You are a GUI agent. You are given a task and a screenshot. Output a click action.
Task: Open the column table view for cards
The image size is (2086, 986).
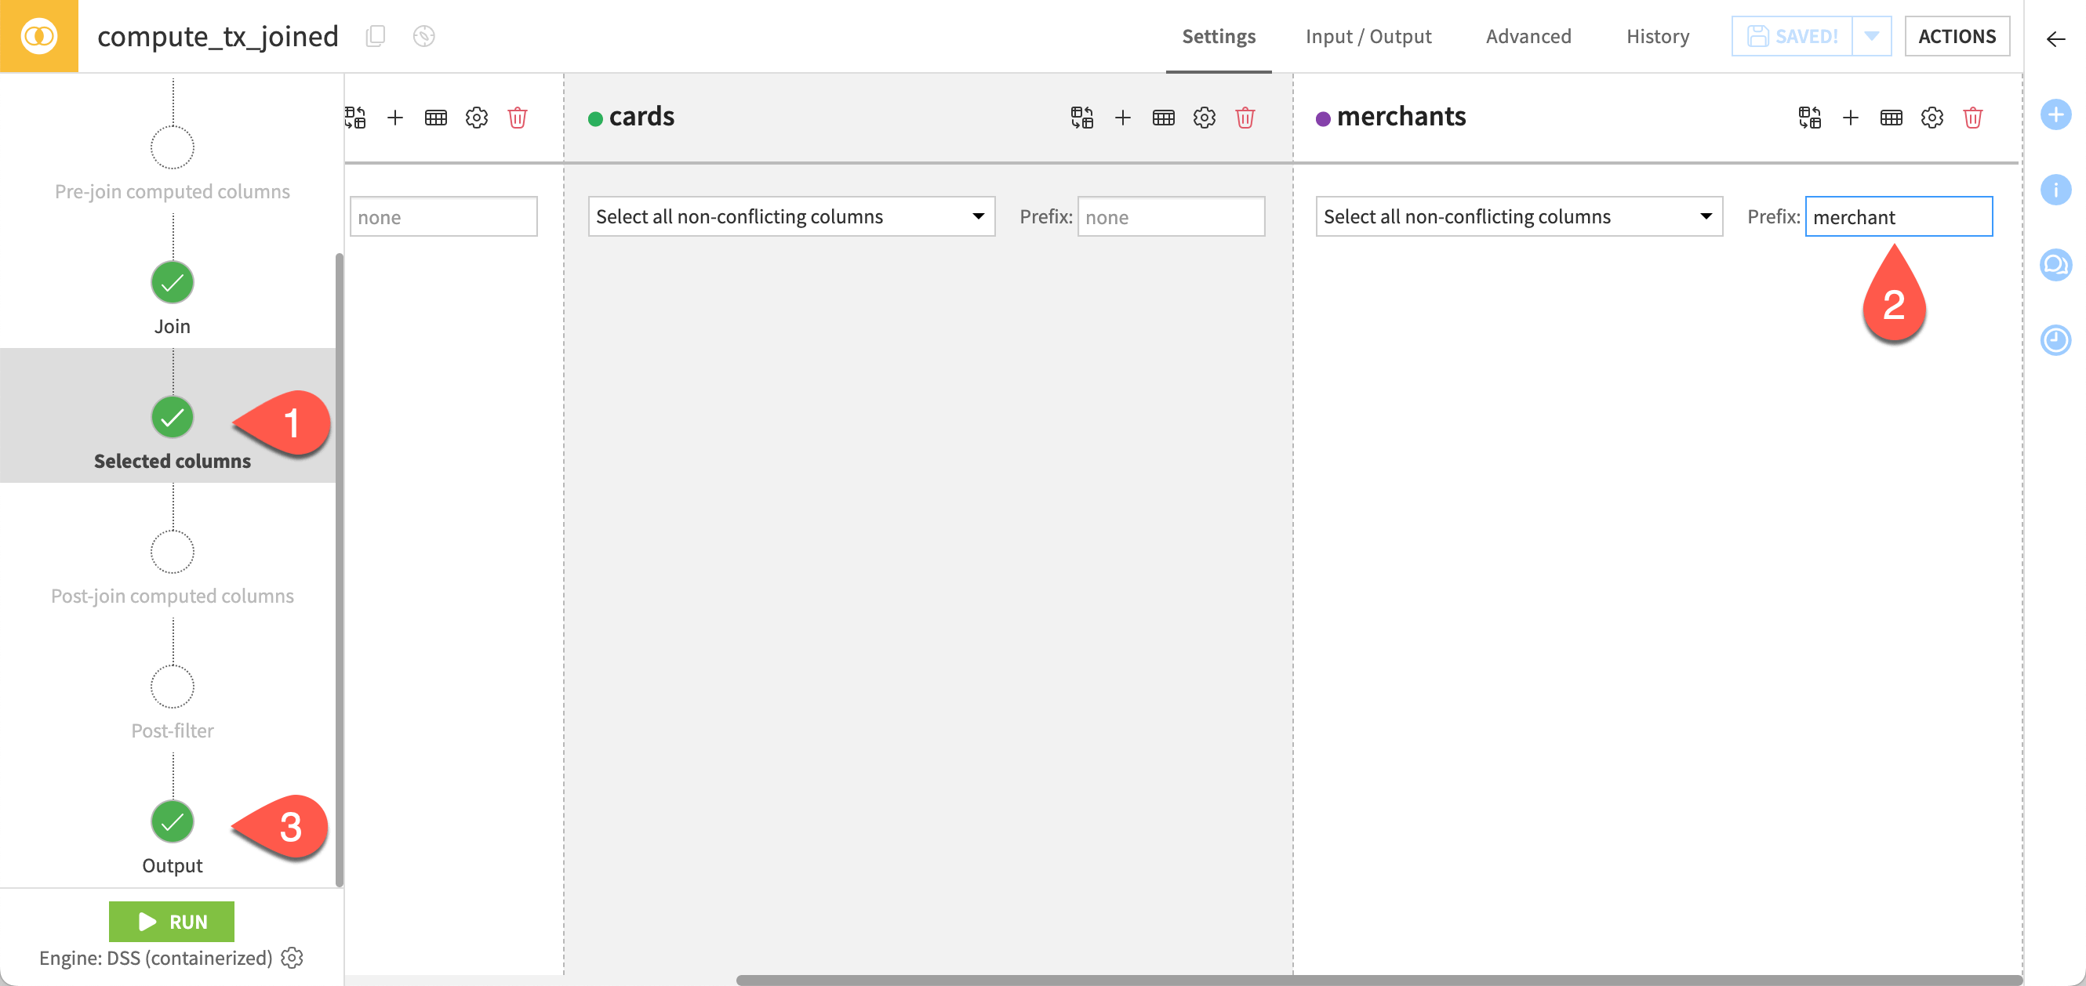tap(1164, 118)
